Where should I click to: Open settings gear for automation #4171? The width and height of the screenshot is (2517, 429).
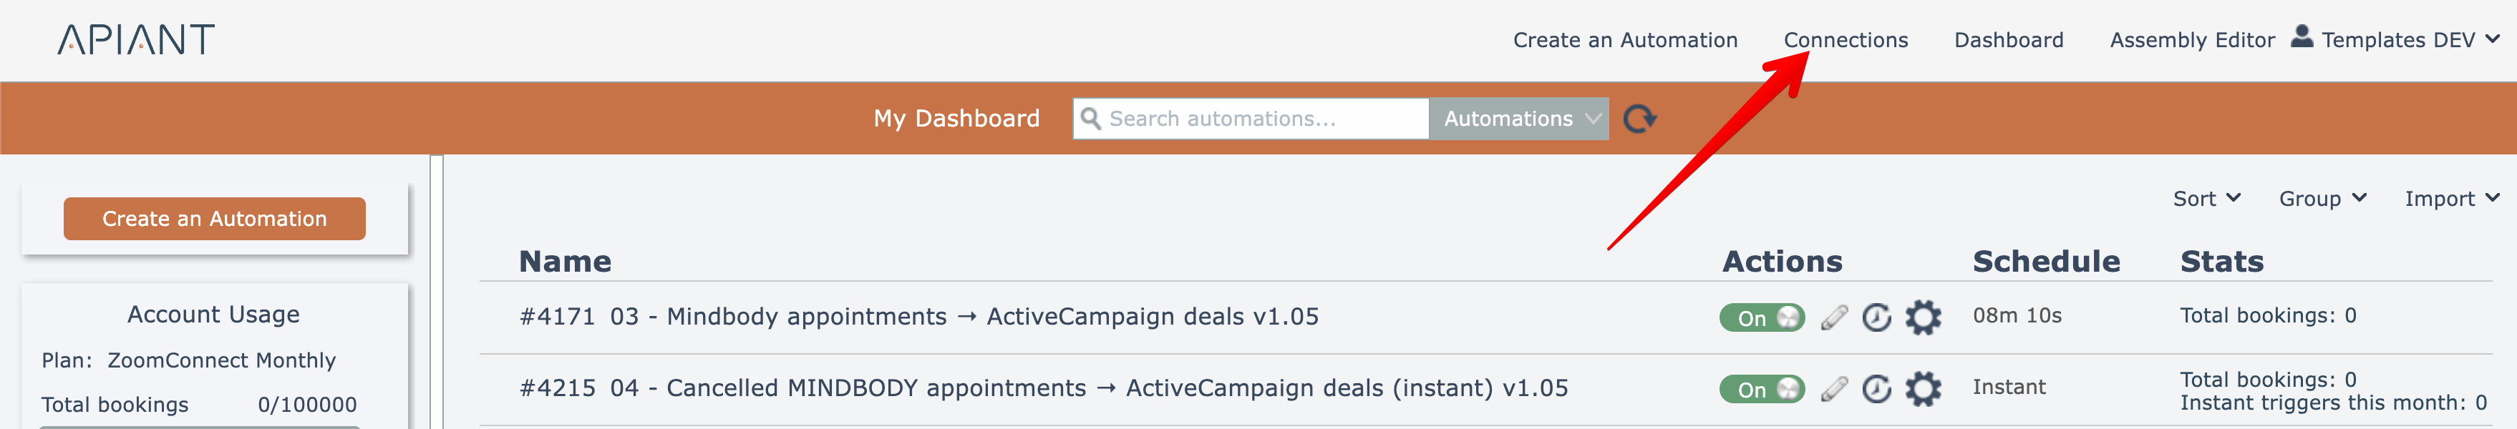[1922, 317]
